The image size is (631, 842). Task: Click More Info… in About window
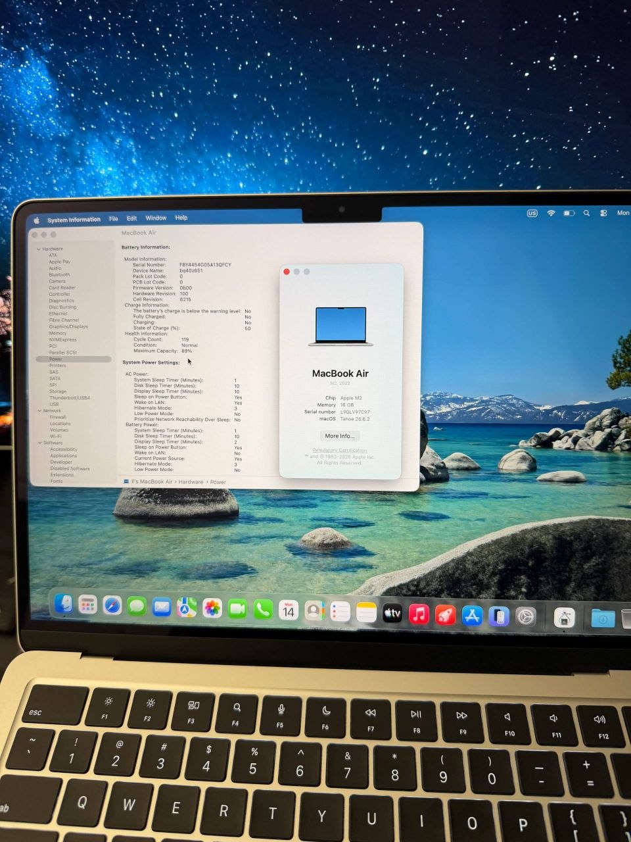[x=340, y=436]
